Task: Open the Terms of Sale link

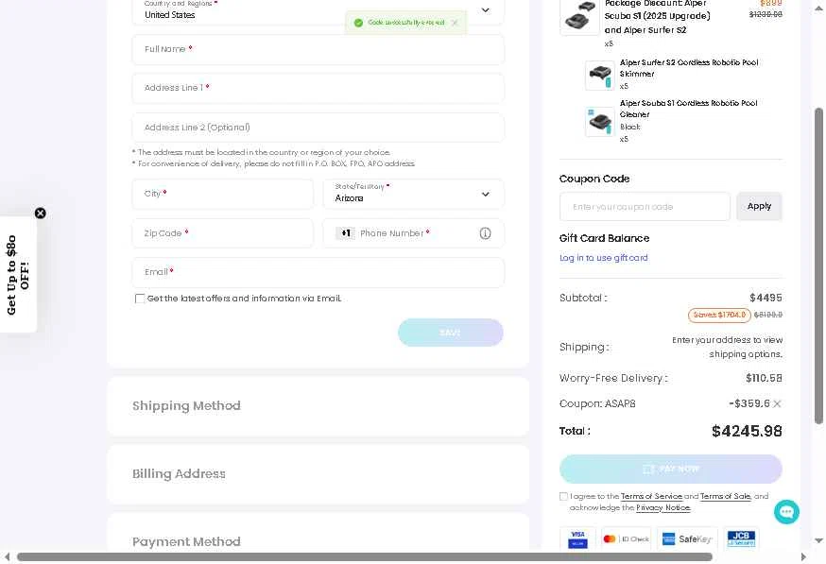Action: pyautogui.click(x=726, y=496)
